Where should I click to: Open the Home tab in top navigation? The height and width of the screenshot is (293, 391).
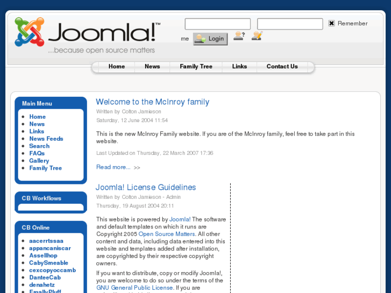pyautogui.click(x=117, y=67)
